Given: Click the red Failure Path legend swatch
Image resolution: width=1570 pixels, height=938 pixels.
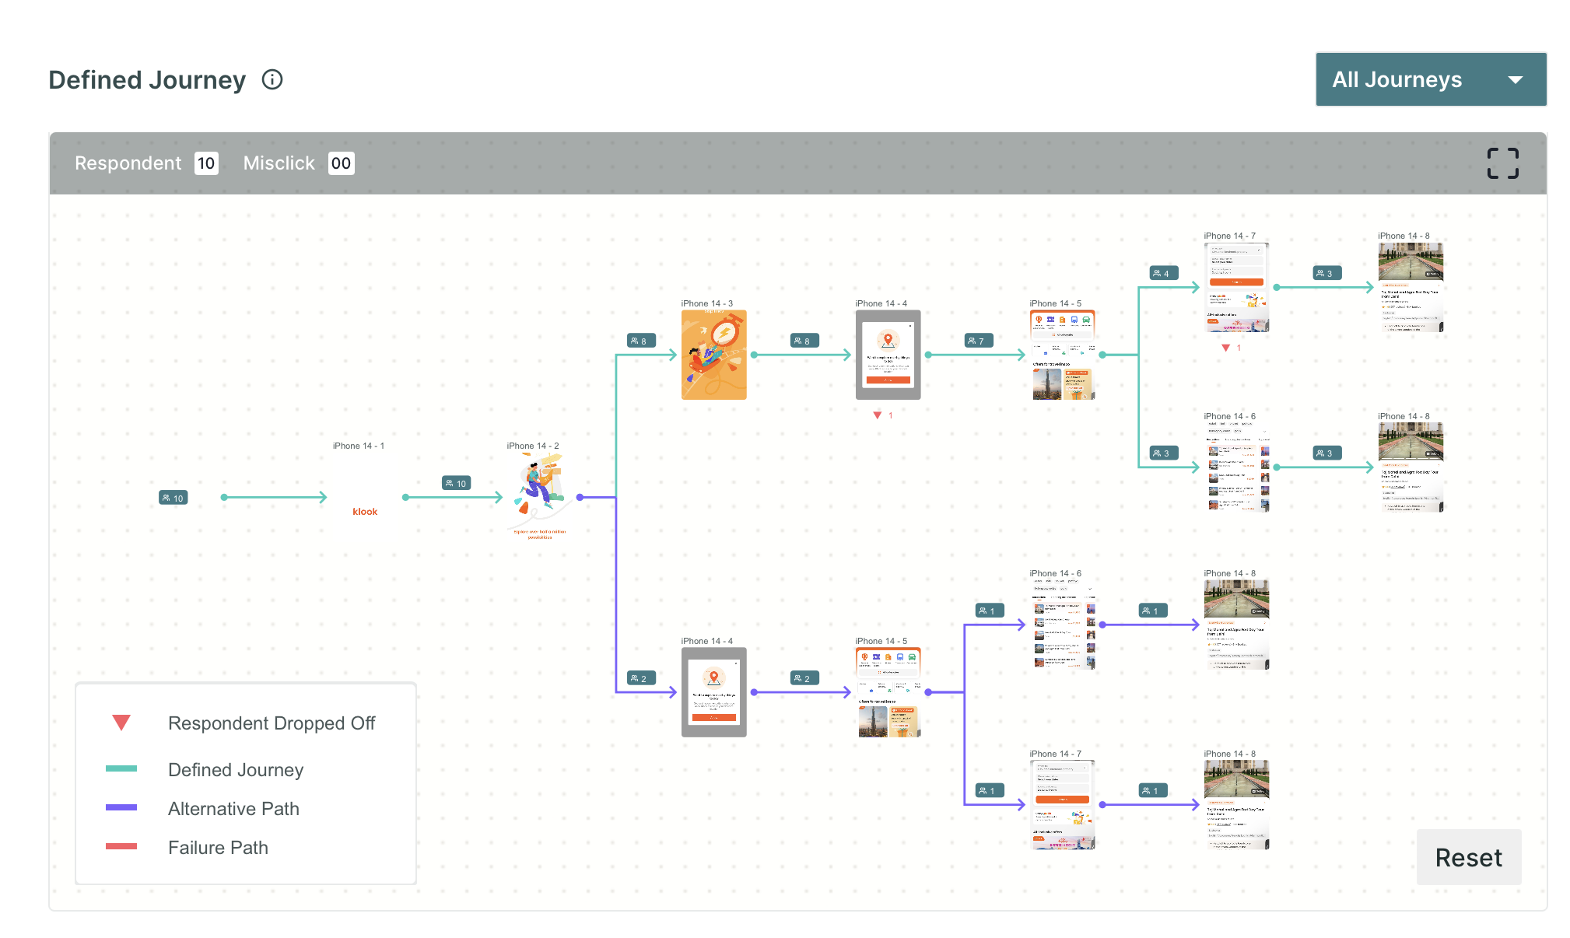Looking at the screenshot, I should pos(121,846).
